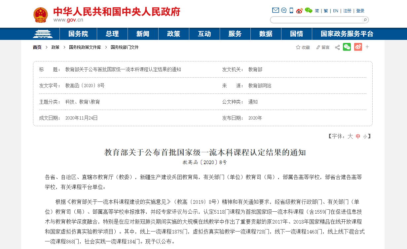Switch to Traditional Chinese 繁
The image size is (407, 249).
coord(326,11)
